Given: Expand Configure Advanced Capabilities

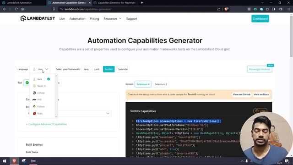Looking at the screenshot, I should click(x=46, y=124).
